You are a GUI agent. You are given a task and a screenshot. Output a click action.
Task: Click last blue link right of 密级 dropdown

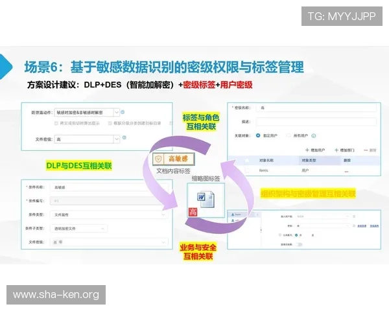374,226
